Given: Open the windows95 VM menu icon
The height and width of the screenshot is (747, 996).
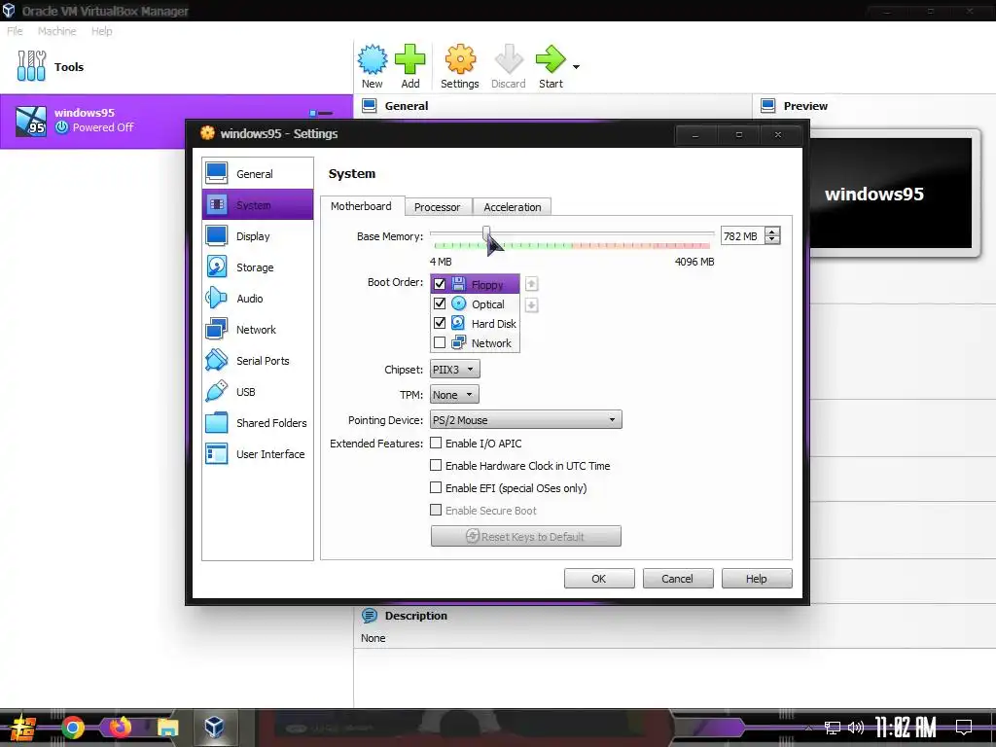Looking at the screenshot, I should pos(321,113).
